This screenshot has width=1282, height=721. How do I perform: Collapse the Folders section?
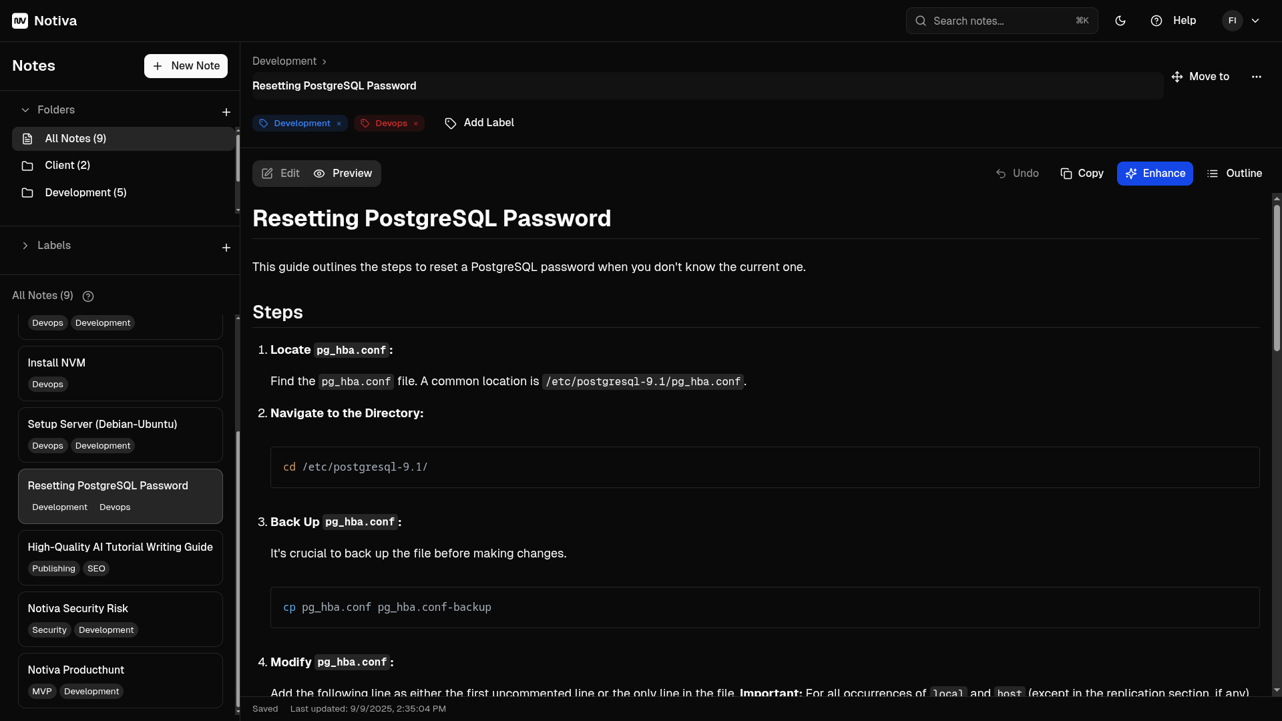(25, 110)
